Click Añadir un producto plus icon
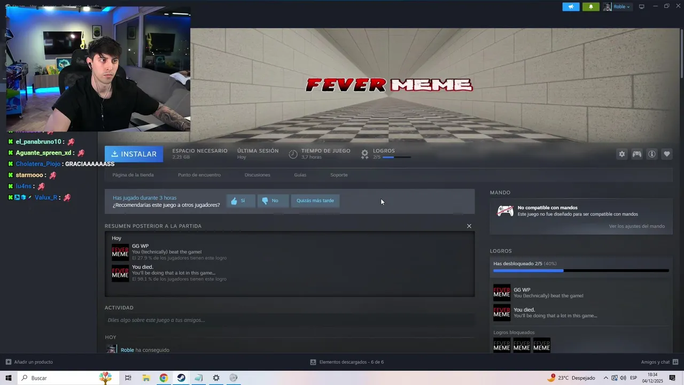The height and width of the screenshot is (385, 684). click(9, 362)
